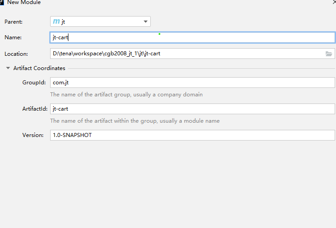336x228 pixels.
Task: Edit the ArtifactId field
Action: click(x=192, y=109)
